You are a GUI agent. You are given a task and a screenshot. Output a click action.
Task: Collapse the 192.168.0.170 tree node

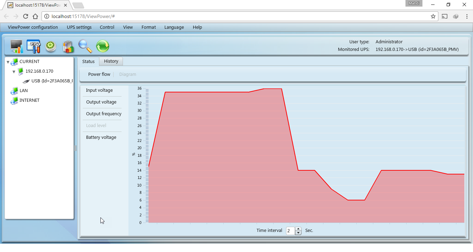14,72
